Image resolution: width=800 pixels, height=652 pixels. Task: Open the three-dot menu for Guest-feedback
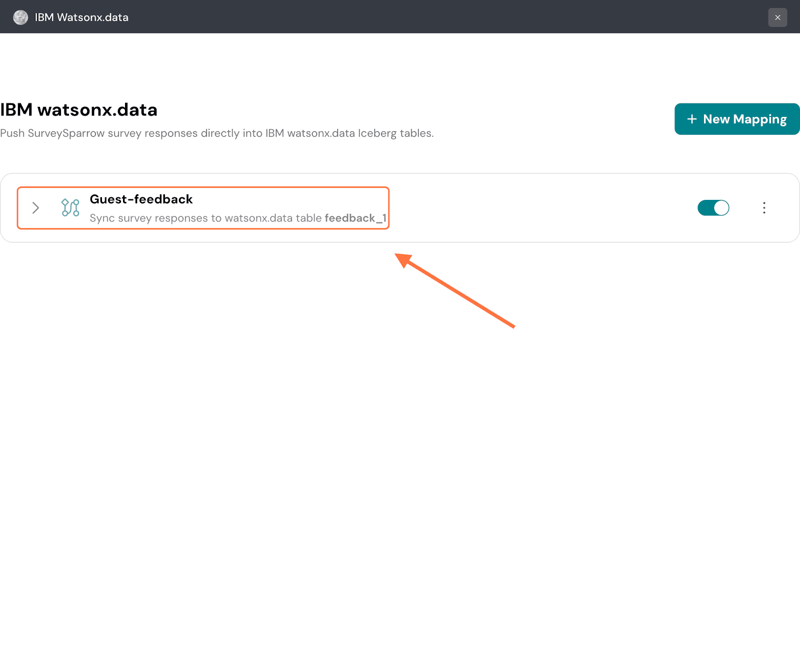(763, 208)
